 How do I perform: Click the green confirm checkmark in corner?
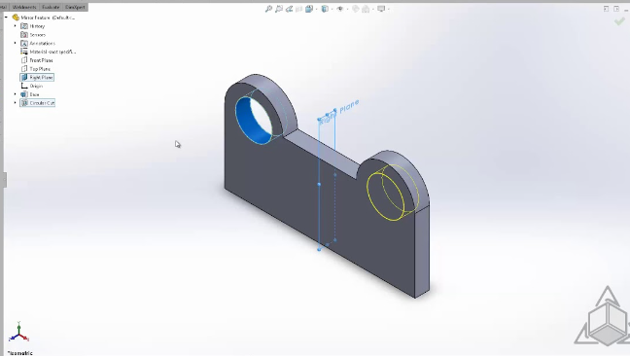tap(619, 21)
